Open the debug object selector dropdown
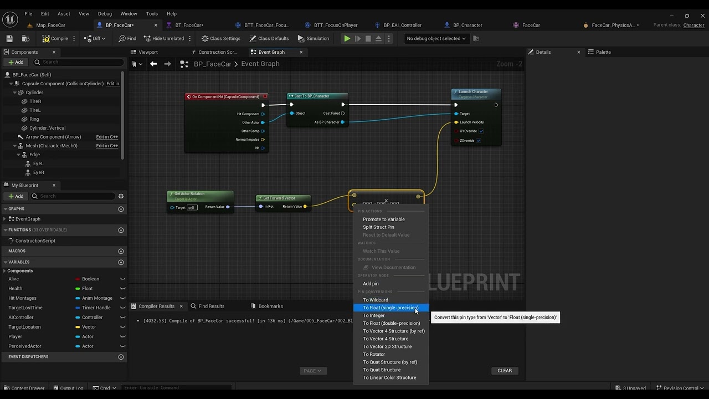This screenshot has width=709, height=399. coord(436,39)
